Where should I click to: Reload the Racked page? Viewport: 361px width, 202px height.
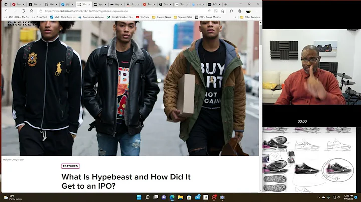pyautogui.click(x=23, y=11)
